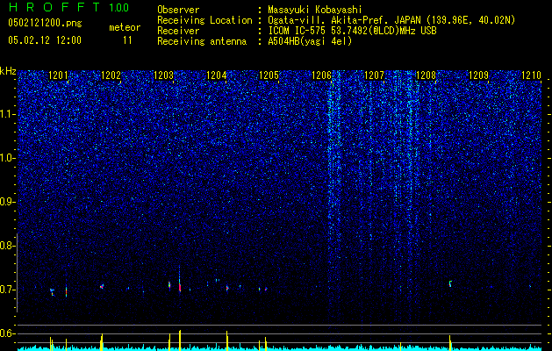Click the 'Receiver' field label
Viewport: 552px width, 351px height.
click(x=178, y=31)
